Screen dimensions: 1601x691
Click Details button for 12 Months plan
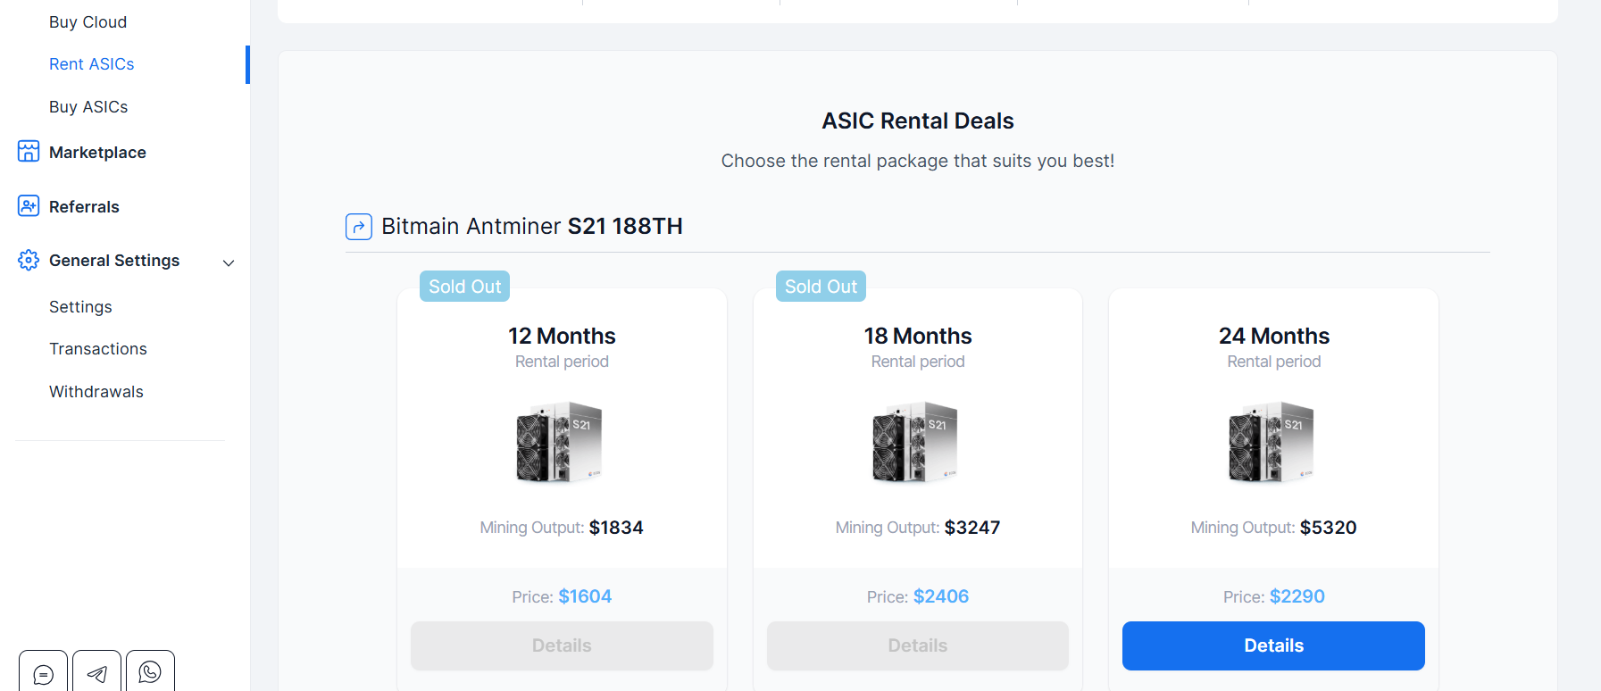tap(562, 645)
